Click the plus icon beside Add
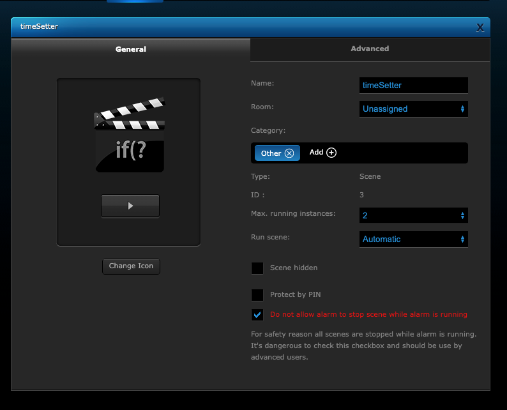 [331, 153]
